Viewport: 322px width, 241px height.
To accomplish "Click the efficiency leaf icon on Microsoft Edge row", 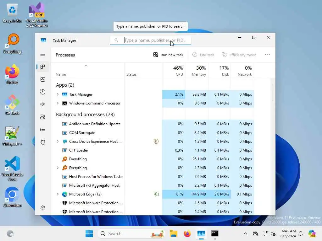I will (x=156, y=194).
